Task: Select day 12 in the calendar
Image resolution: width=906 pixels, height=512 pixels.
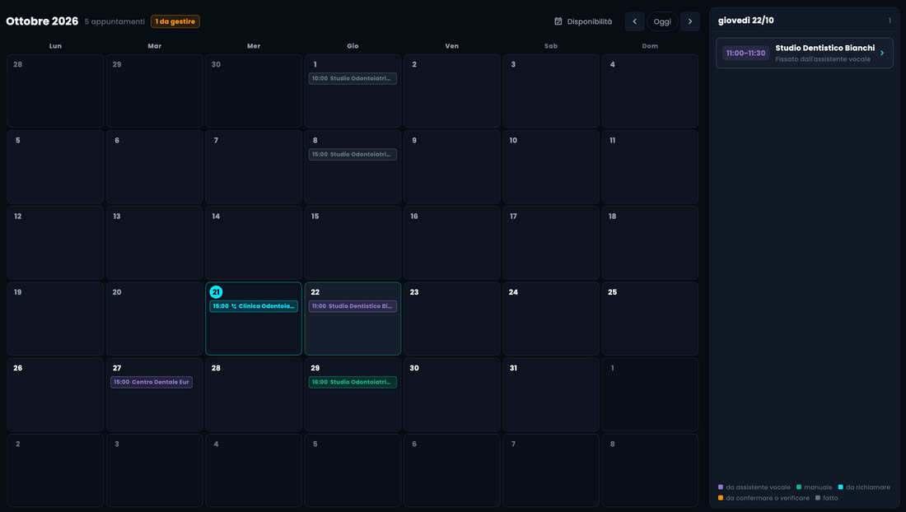Action: click(x=55, y=243)
